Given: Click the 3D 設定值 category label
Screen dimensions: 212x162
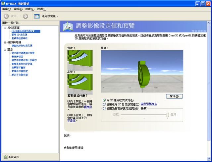Looking at the screenshot, I should coord(14,28).
